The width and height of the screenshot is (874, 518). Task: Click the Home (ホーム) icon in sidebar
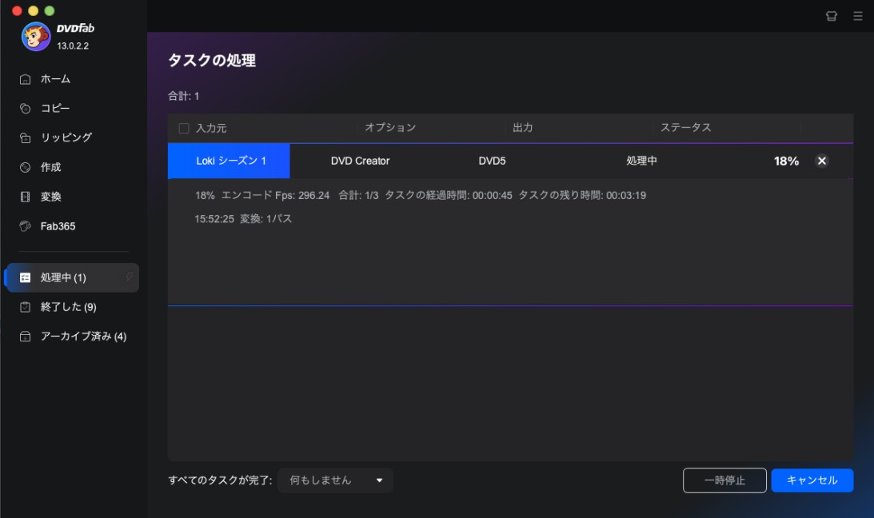pos(26,79)
